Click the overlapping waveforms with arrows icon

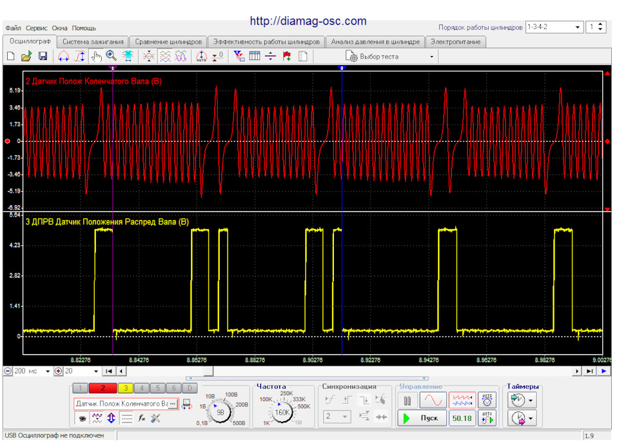tap(149, 57)
